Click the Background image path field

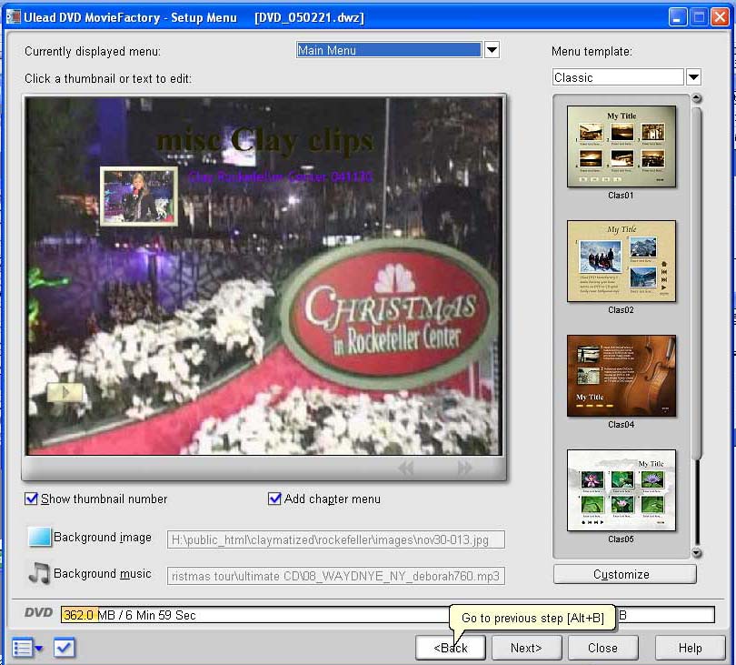coord(335,539)
